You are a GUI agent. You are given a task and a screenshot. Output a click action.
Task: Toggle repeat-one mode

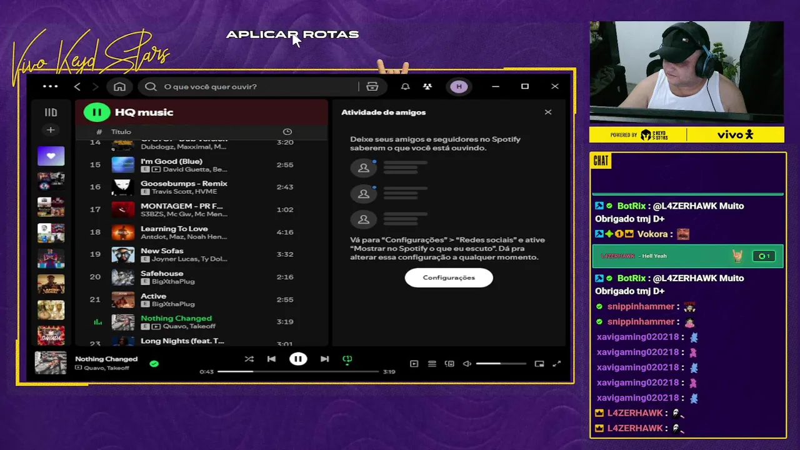(347, 359)
